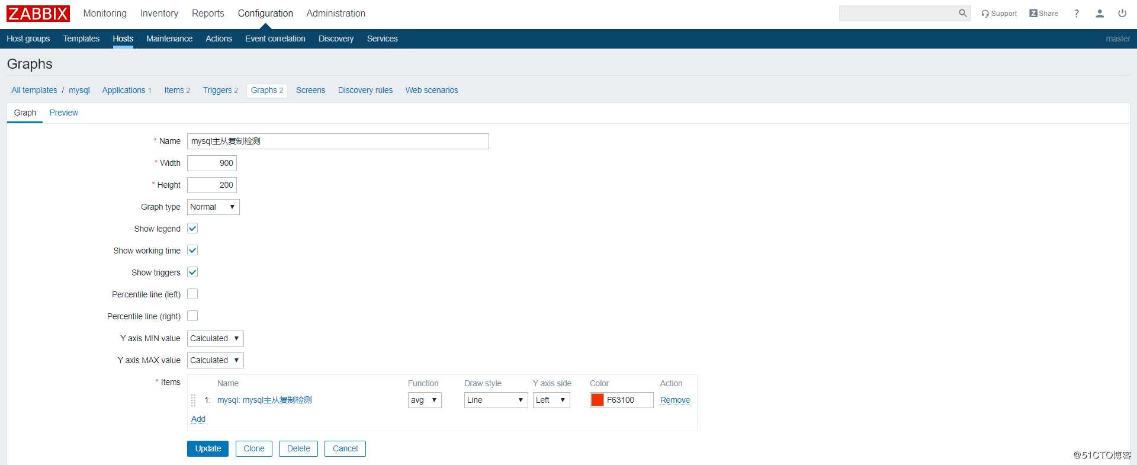Open Services submenu item
The image size is (1137, 465).
click(x=382, y=39)
